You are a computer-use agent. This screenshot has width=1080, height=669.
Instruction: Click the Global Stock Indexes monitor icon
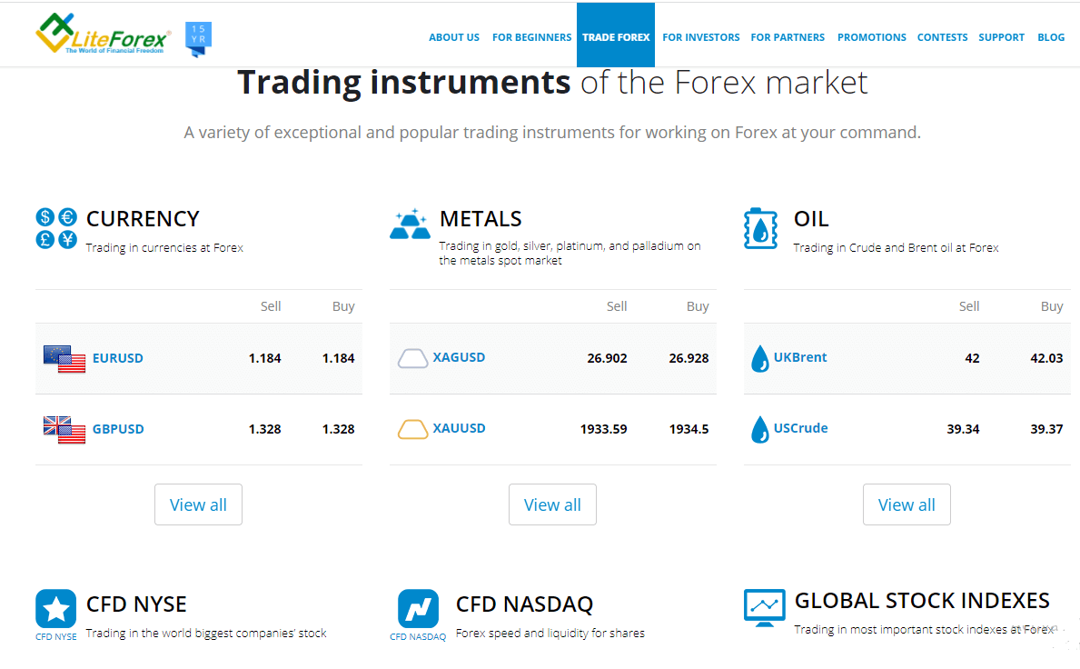764,606
